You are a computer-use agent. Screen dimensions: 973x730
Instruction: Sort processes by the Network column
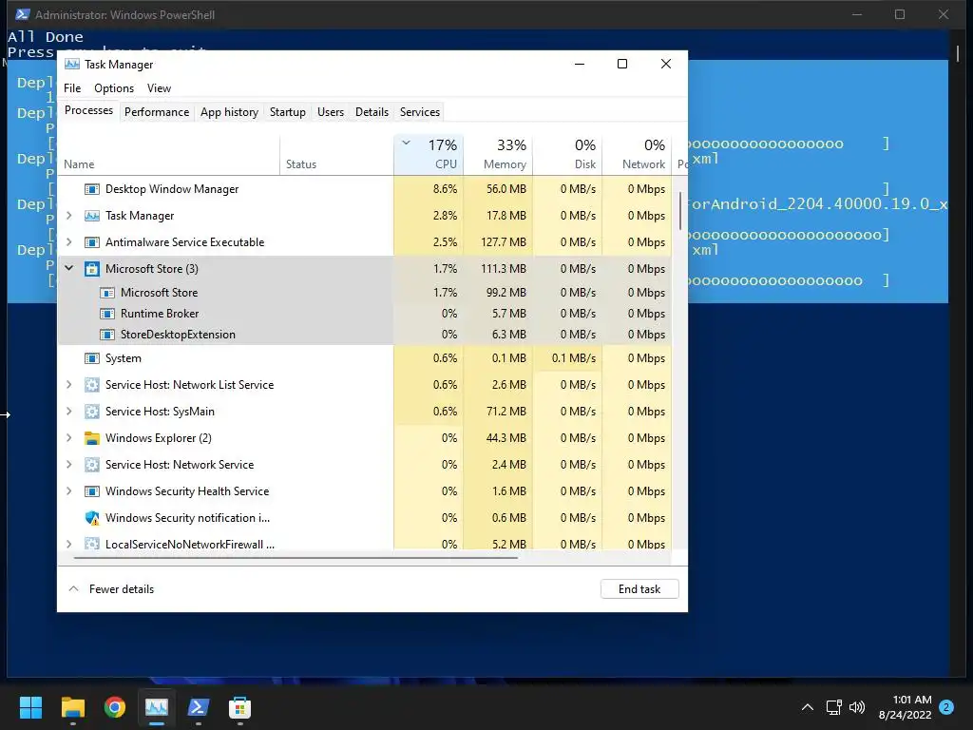(x=637, y=154)
